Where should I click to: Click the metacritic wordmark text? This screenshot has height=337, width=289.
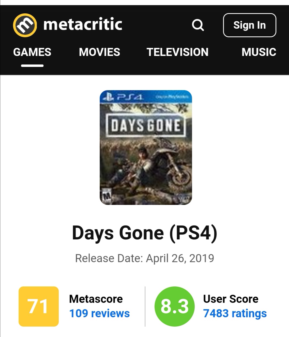pyautogui.click(x=83, y=25)
